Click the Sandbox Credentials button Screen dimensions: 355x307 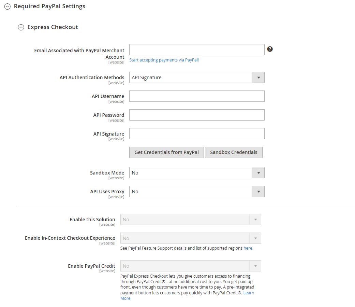pyautogui.click(x=234, y=152)
